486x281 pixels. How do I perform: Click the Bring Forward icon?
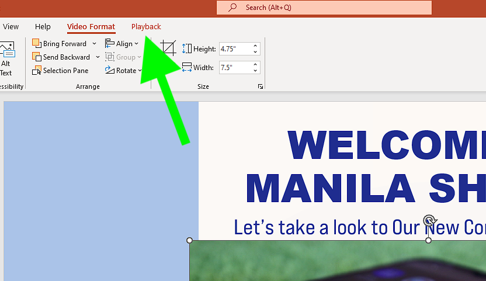37,43
